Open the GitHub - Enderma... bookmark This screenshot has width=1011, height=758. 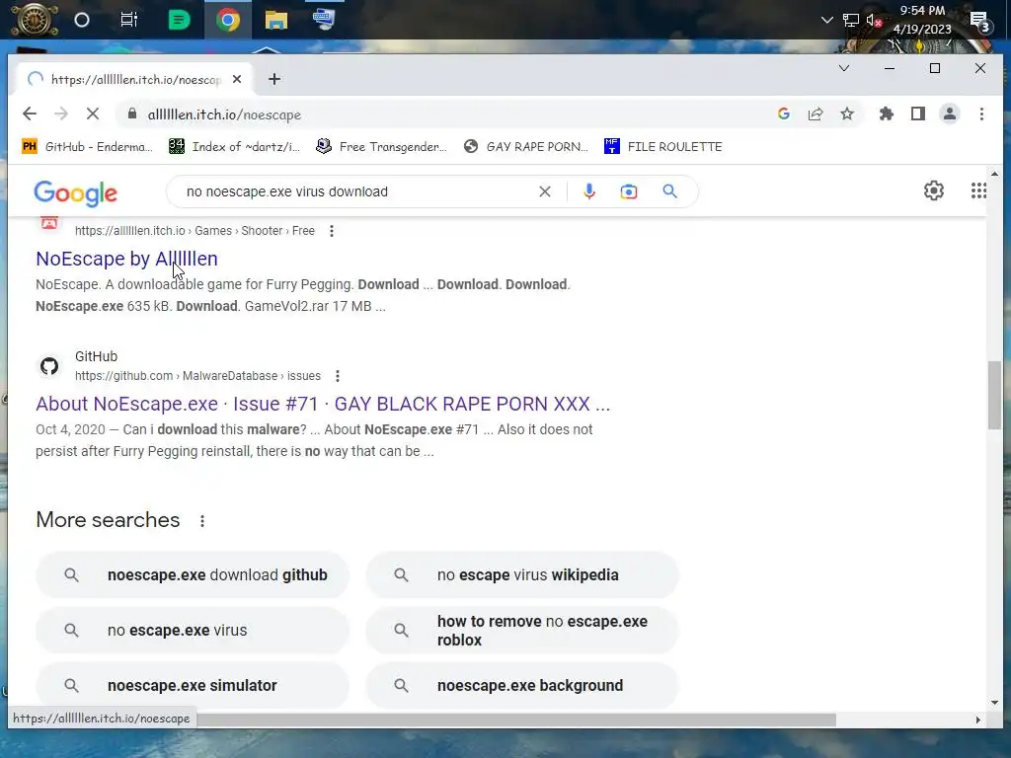[87, 147]
